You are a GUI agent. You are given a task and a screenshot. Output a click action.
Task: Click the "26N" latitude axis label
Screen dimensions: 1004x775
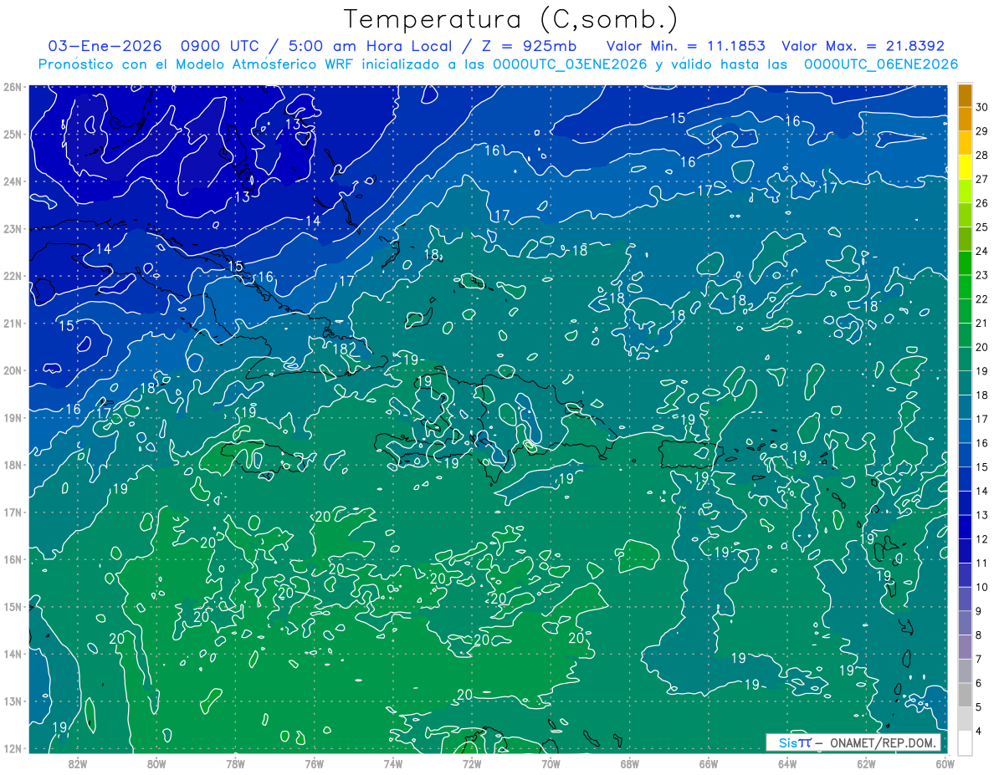[12, 87]
